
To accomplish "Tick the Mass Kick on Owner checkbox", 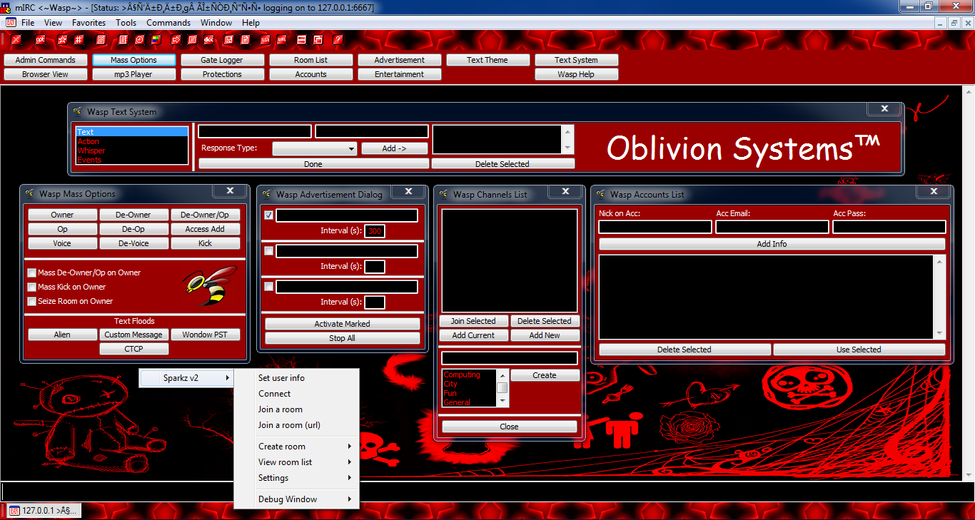I will coord(32,287).
